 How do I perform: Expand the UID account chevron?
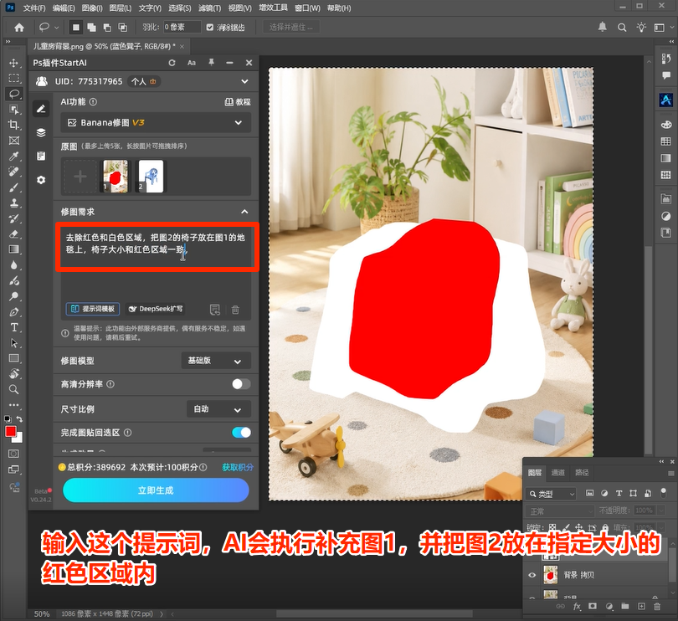(x=244, y=81)
